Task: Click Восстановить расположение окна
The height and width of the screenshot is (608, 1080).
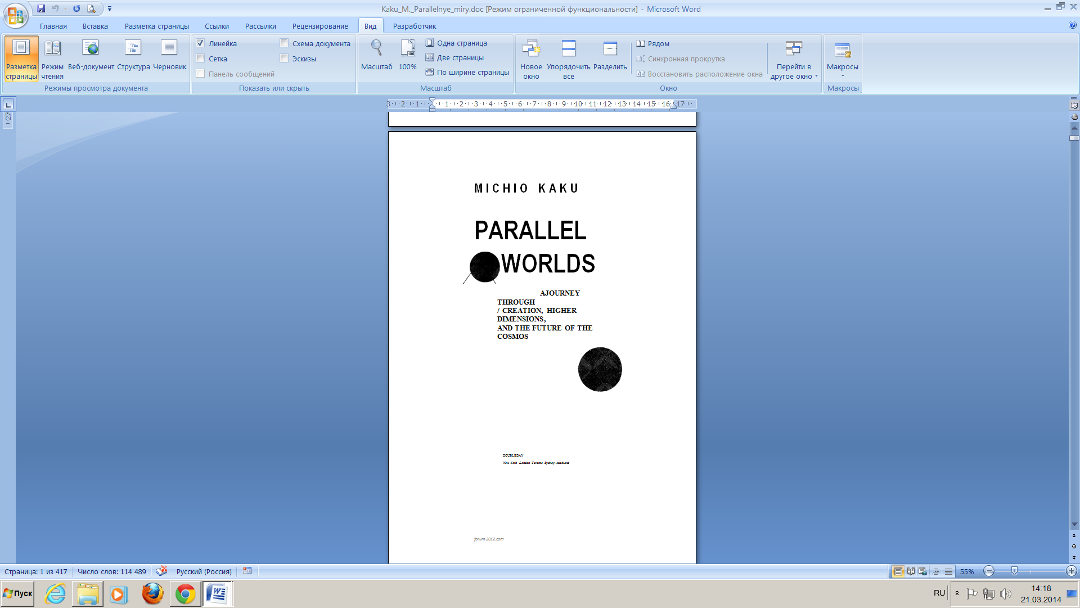Action: (x=699, y=74)
